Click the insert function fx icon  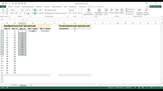(23, 19)
